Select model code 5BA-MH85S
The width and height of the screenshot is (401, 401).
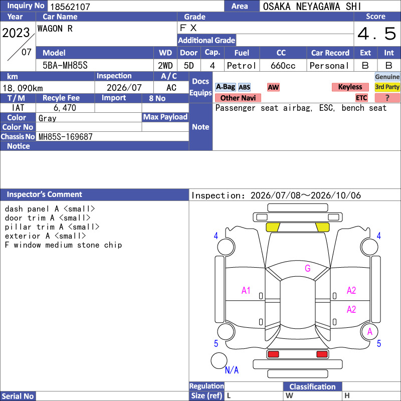point(65,66)
